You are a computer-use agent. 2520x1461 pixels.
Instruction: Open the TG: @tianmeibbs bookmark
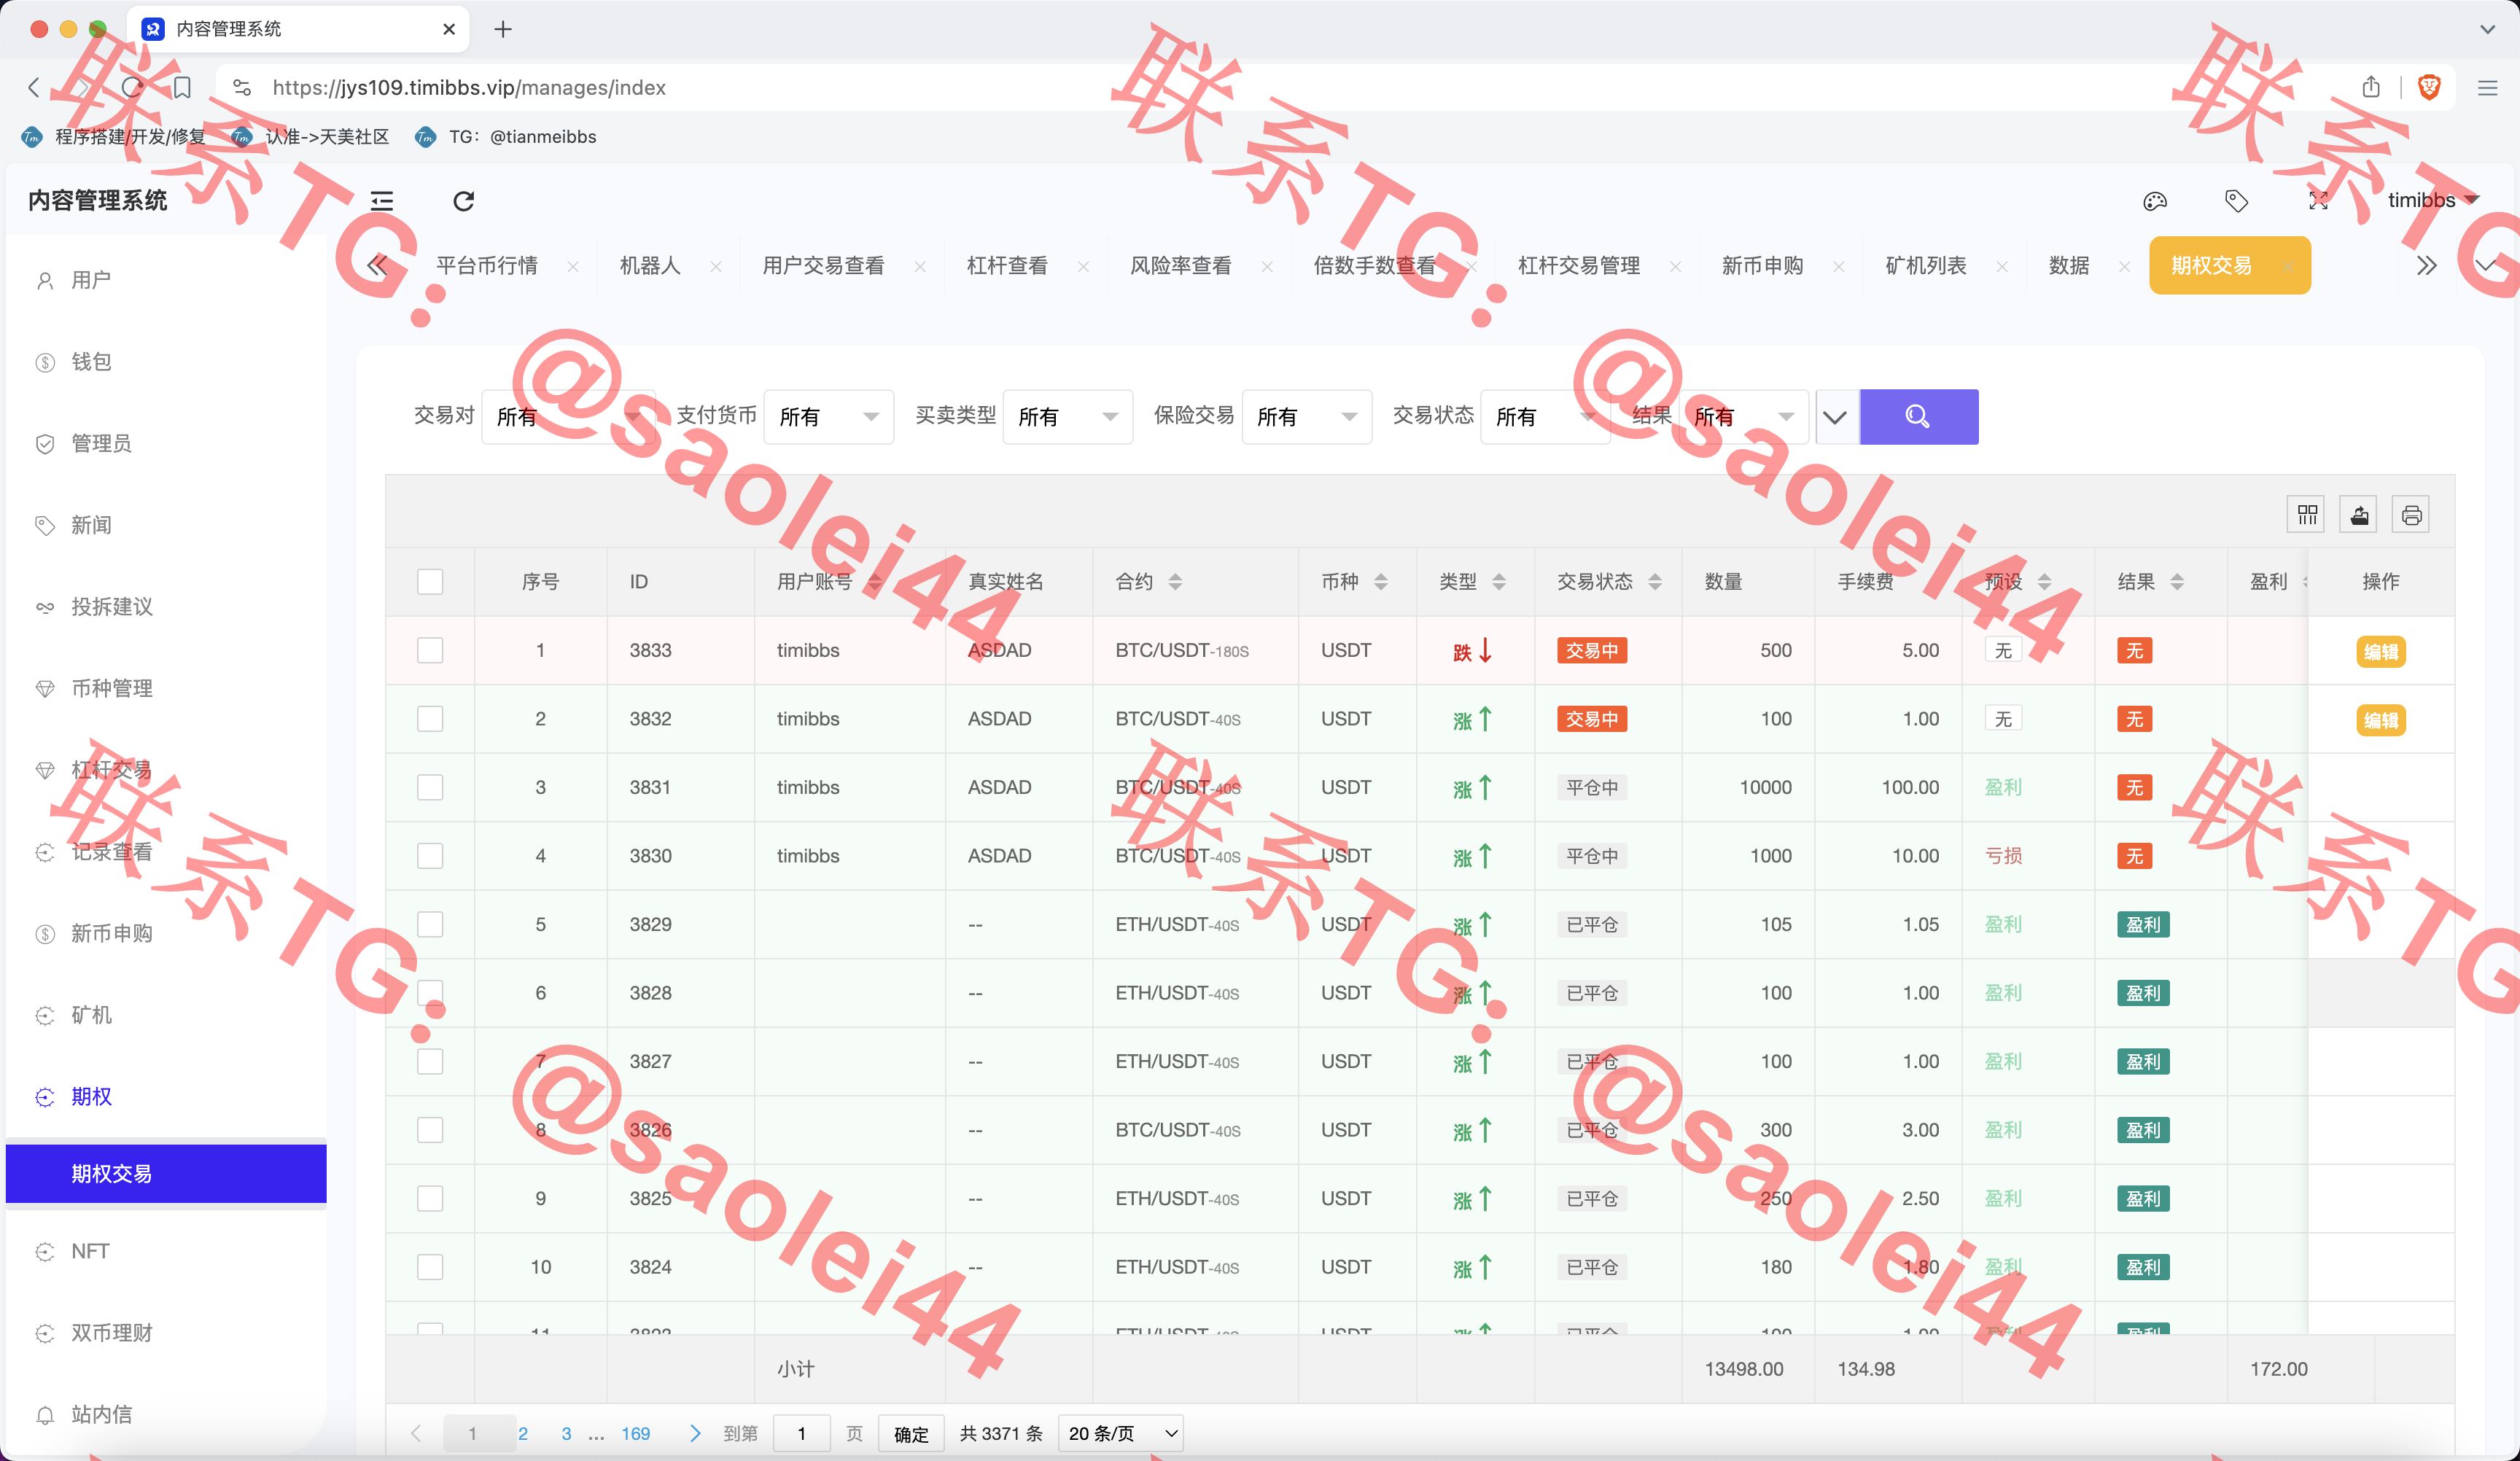click(506, 137)
